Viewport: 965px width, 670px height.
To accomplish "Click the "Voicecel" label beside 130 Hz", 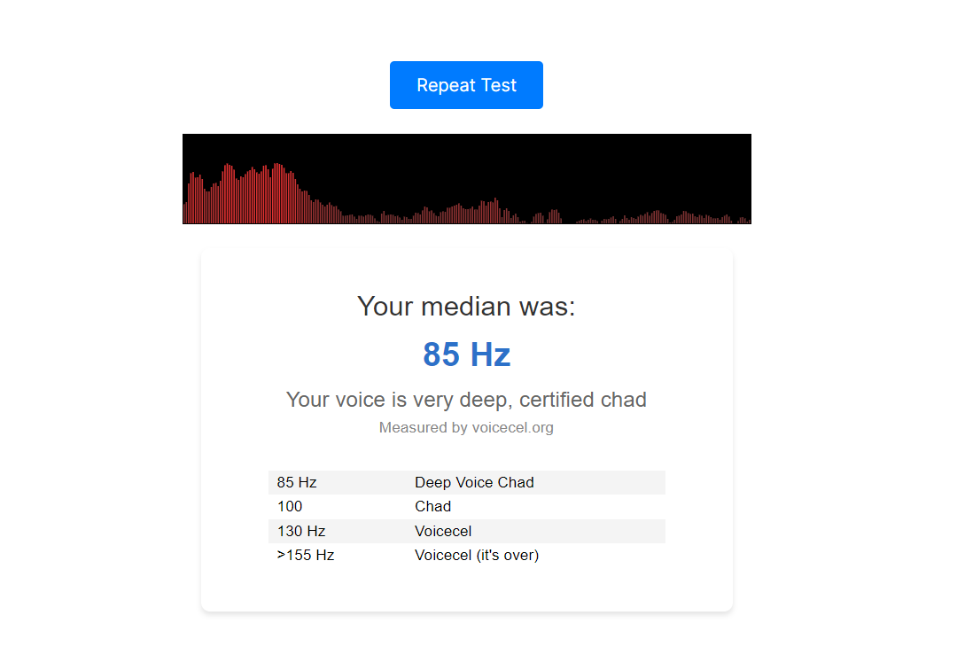I will (x=443, y=531).
